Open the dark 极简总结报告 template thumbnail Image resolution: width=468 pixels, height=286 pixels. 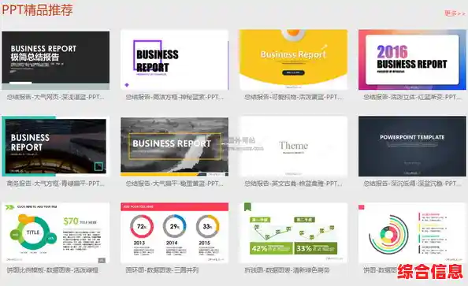55,61
